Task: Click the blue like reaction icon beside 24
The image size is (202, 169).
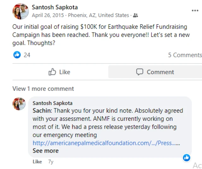Action: [x=17, y=55]
